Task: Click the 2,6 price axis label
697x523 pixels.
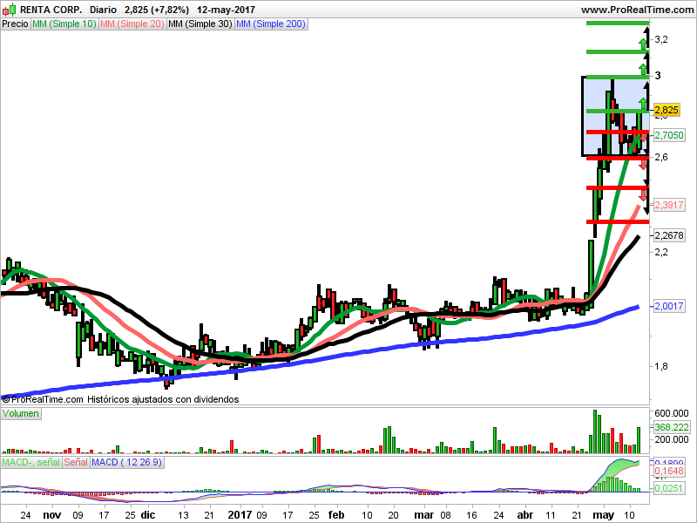Action: point(661,157)
